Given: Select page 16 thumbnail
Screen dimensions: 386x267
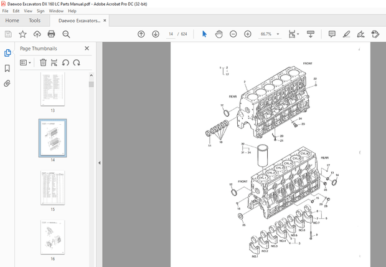Looking at the screenshot, I should 53,237.
